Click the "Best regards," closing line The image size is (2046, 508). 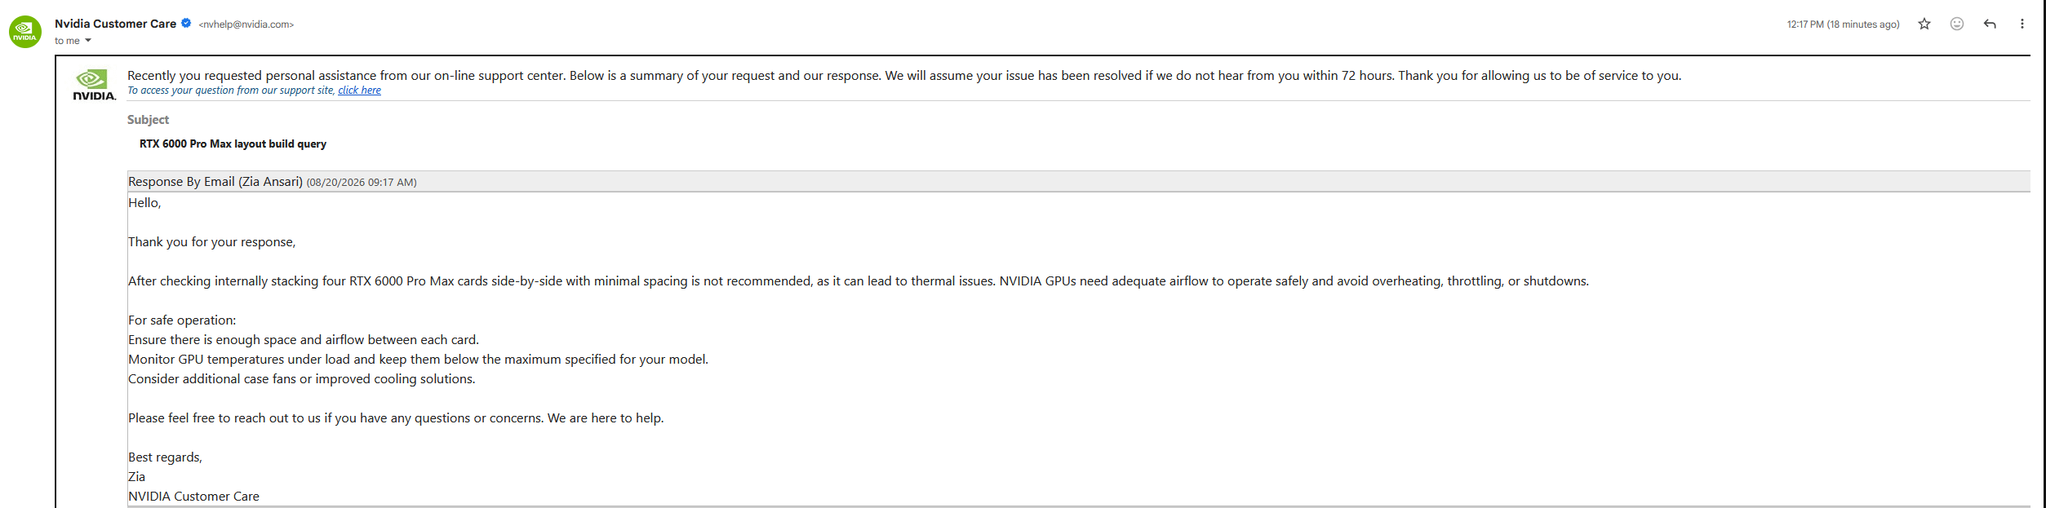tap(165, 457)
